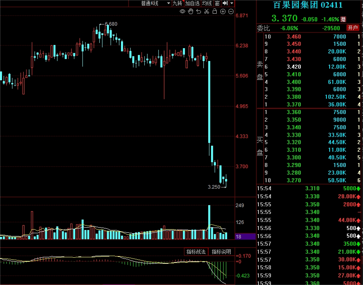
Task: Select sell level 5 price 3.410
Action: pyautogui.click(x=294, y=74)
